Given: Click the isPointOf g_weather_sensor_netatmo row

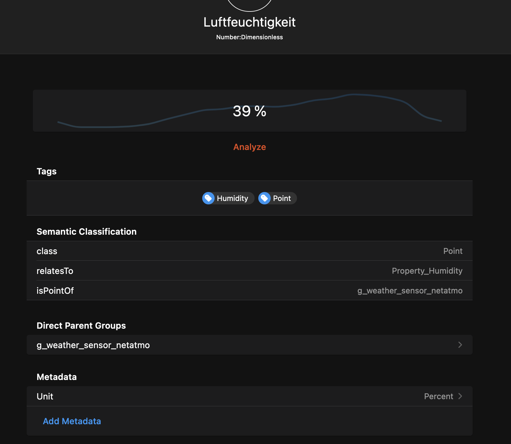Looking at the screenshot, I should pyautogui.click(x=250, y=290).
